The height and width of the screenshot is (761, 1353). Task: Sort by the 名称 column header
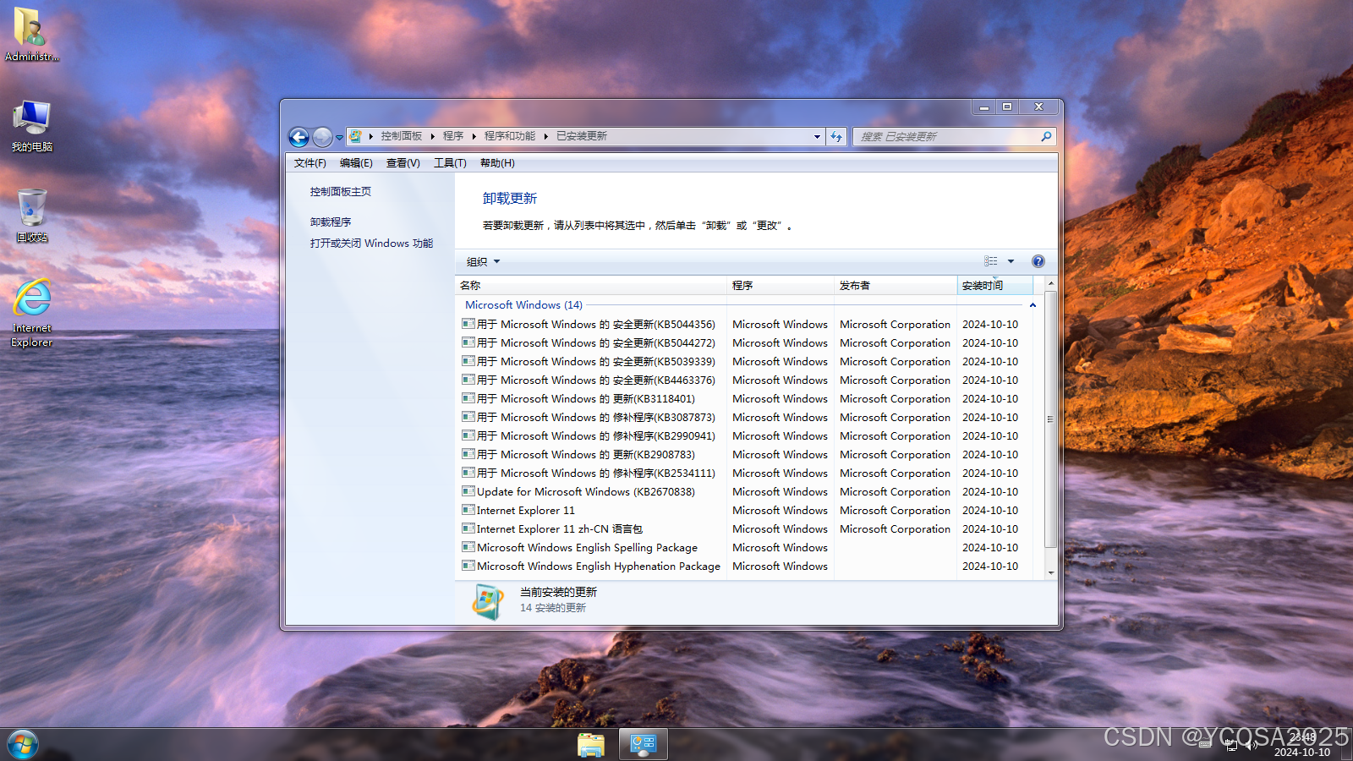591,286
